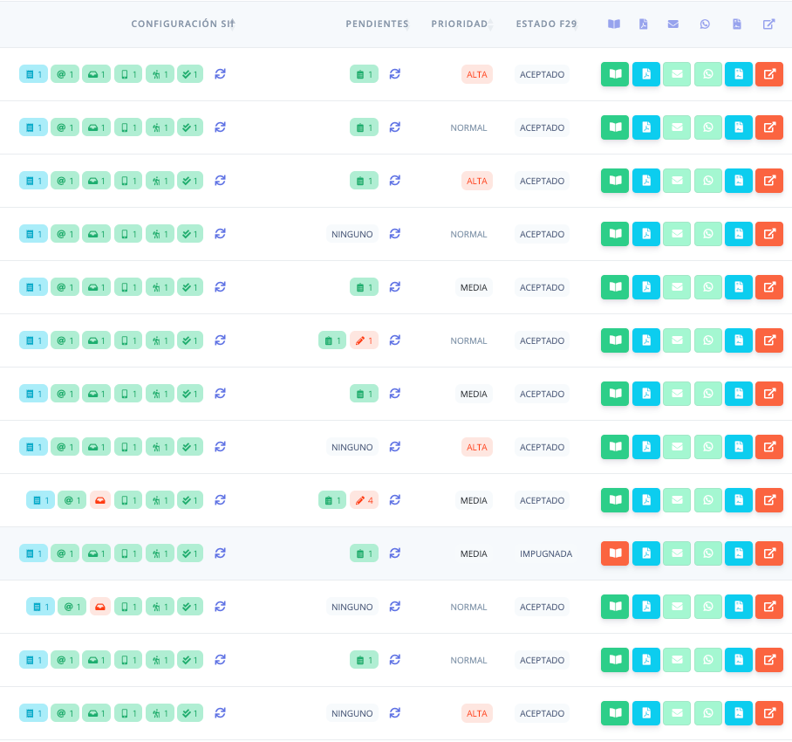
Task: Send email from the IMPUGNADA row
Action: pyautogui.click(x=677, y=553)
